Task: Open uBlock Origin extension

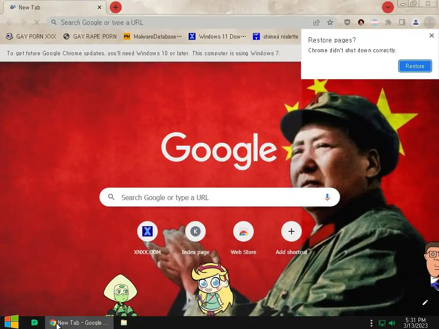Action: click(347, 22)
